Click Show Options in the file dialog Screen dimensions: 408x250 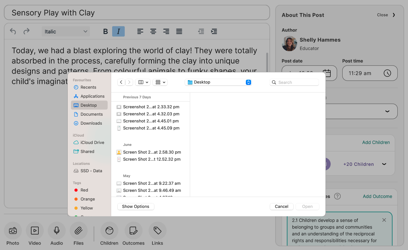tap(136, 207)
